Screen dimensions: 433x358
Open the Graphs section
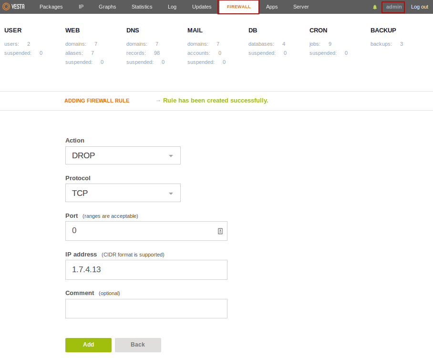point(107,7)
